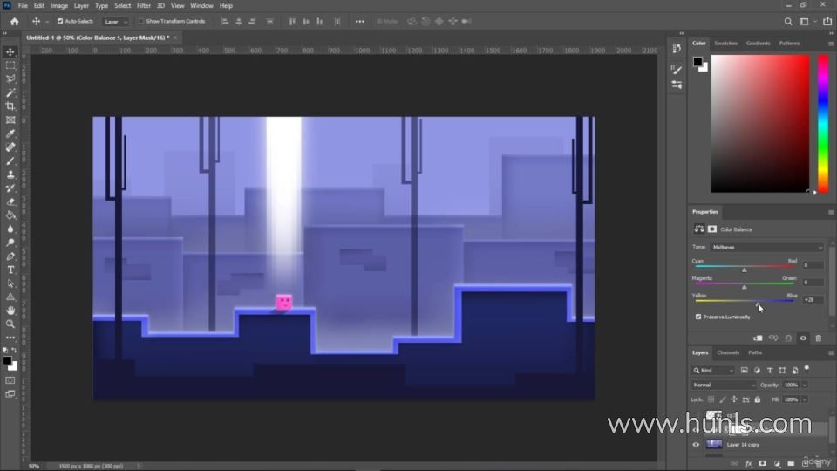Activate the Hand tool
This screenshot has height=471, width=837.
(10, 311)
